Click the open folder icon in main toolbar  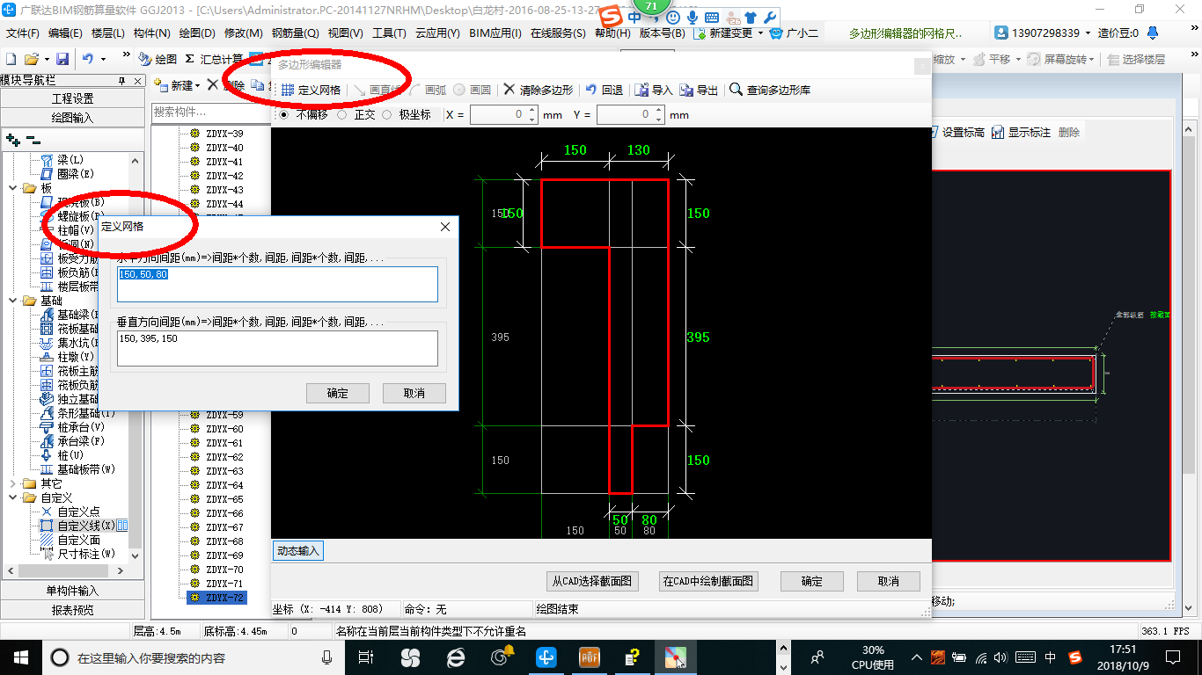[x=31, y=59]
